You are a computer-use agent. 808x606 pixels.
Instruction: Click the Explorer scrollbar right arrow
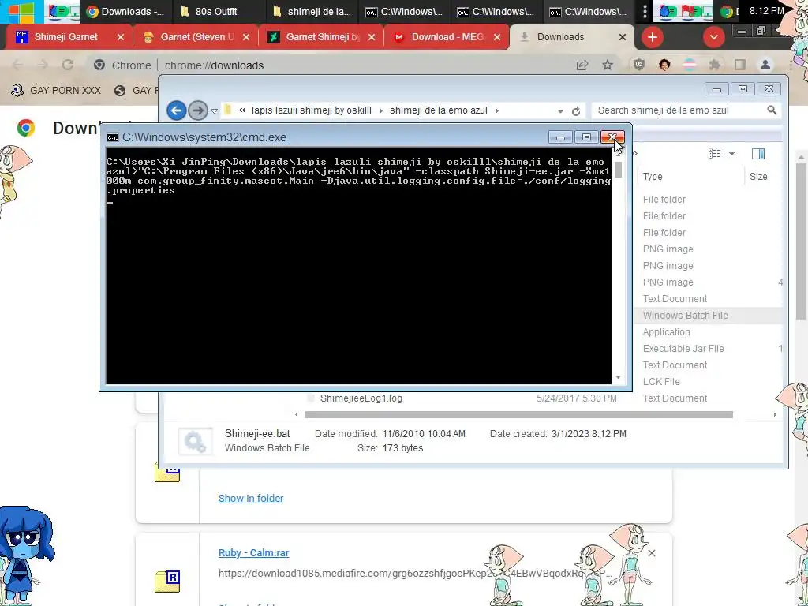(x=775, y=415)
